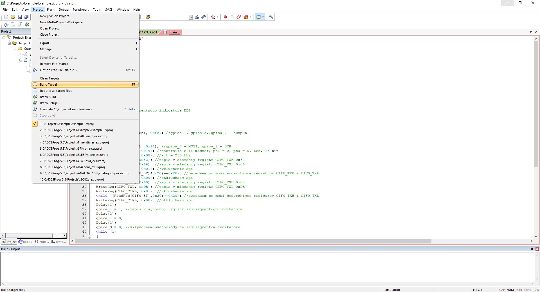Click the Insert breakpoint red dot icon
This screenshot has height=292, width=540.
pos(225,17)
